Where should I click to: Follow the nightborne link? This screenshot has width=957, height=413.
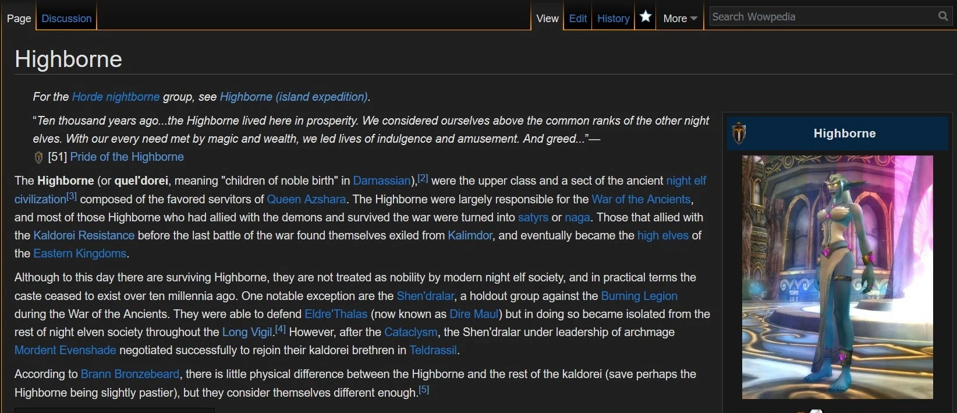click(133, 97)
